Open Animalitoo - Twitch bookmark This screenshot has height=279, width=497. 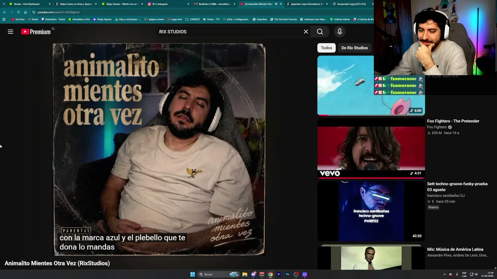pyautogui.click(x=53, y=19)
